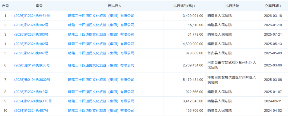
Task: Select filing date 2025-01-07
Action: click(273, 92)
